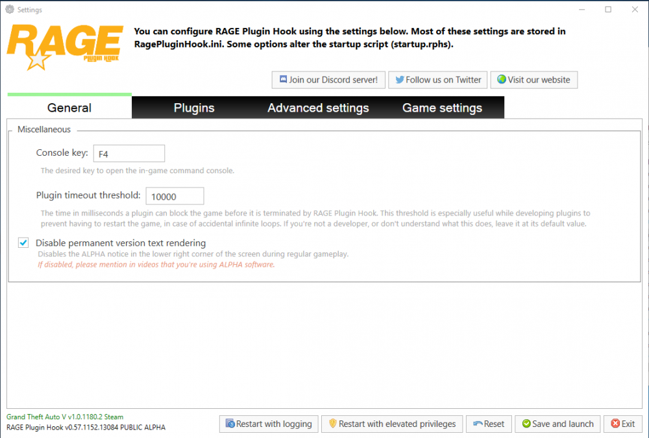
Task: Click the Disable permanent version text rendering label
Action: (x=121, y=243)
